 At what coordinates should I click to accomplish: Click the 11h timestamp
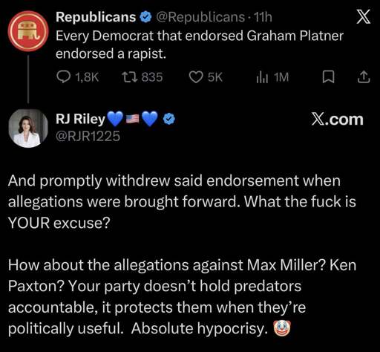coord(263,17)
